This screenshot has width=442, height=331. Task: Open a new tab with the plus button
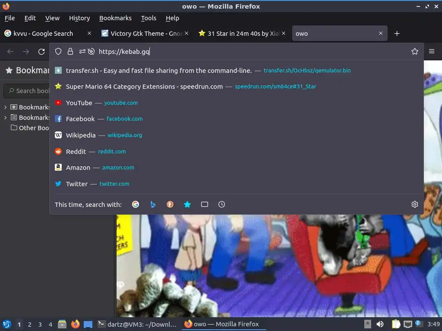(x=397, y=34)
